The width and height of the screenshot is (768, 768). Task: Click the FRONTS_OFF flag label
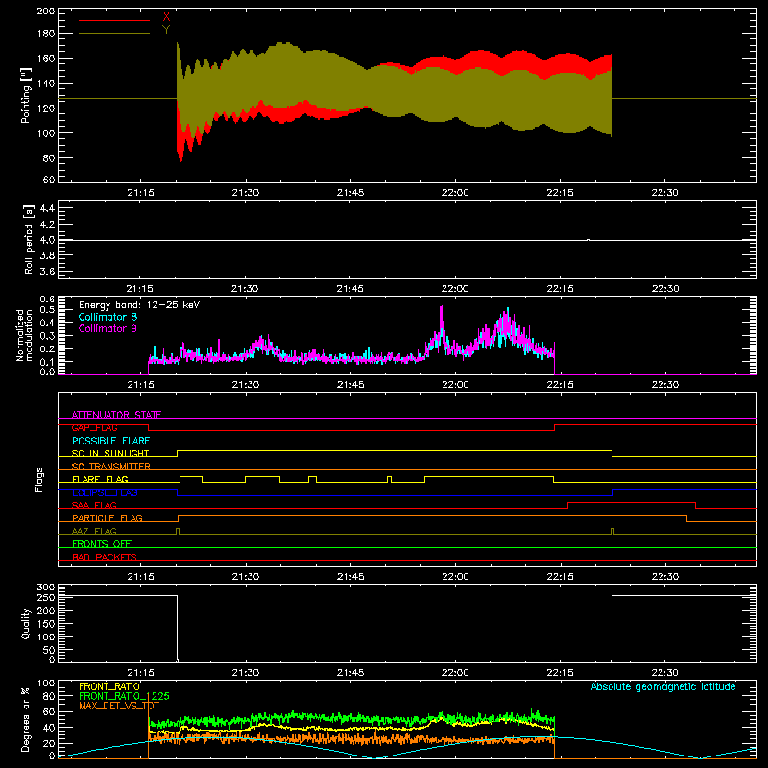coord(102,544)
